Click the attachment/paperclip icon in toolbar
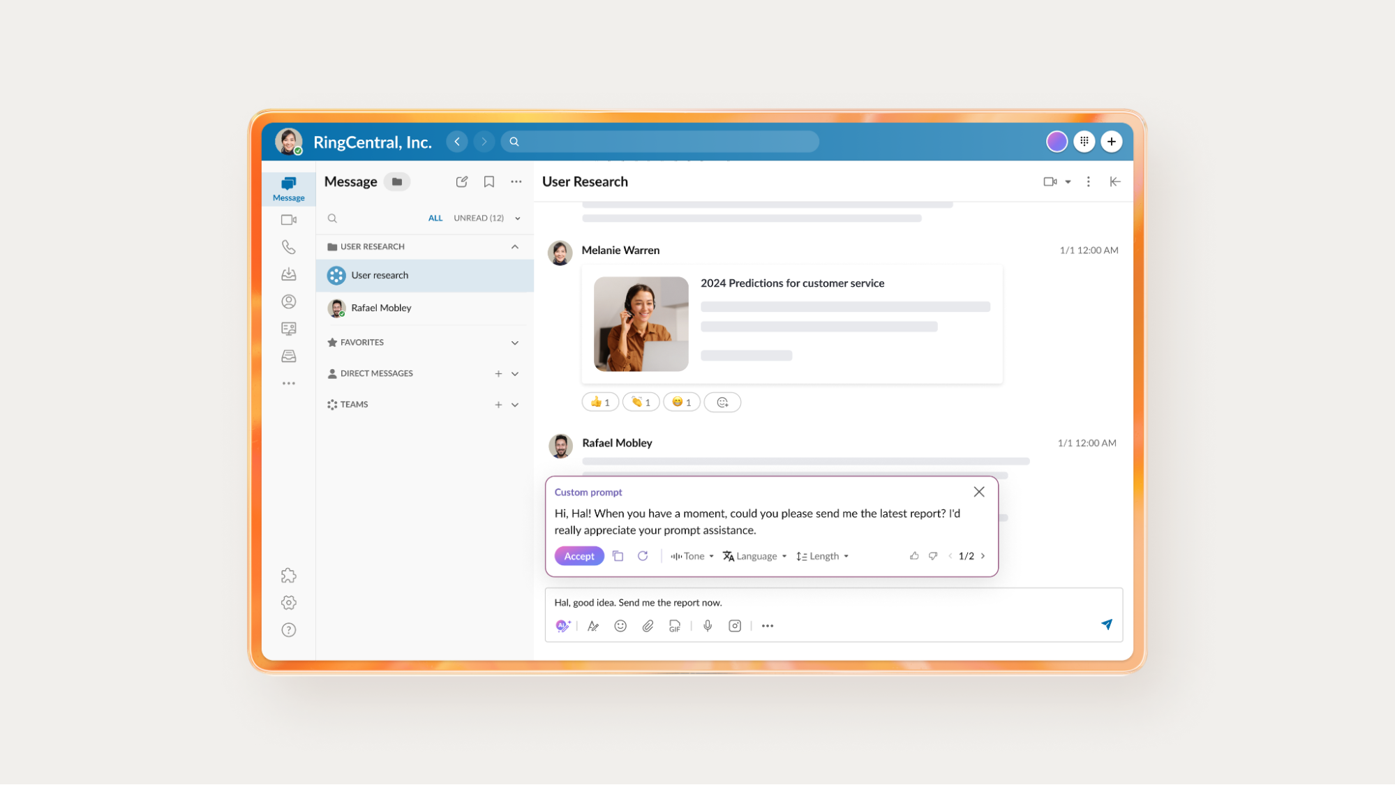This screenshot has width=1395, height=785. 648,626
